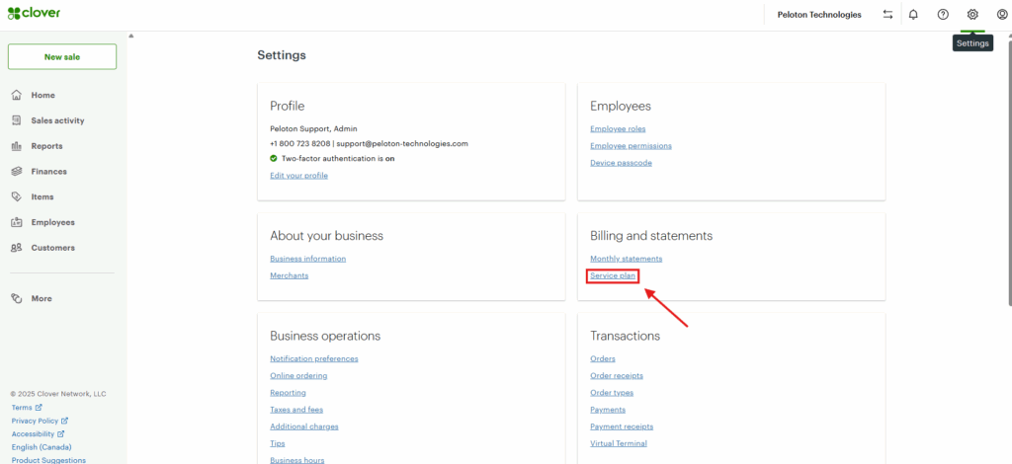Click the switch merchant arrows icon
Viewport: 1012px width, 464px height.
887,15
